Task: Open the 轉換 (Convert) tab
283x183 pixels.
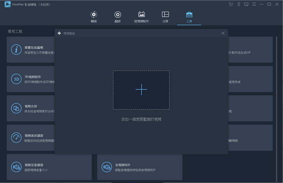Action: pyautogui.click(x=94, y=17)
